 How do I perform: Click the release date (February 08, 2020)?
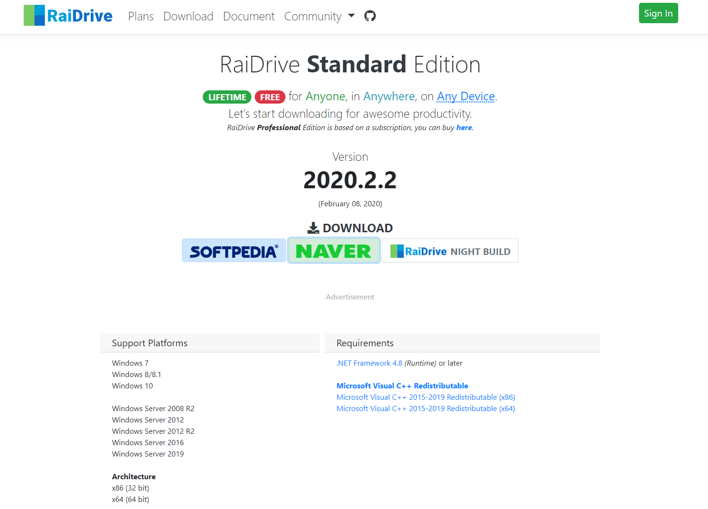350,204
